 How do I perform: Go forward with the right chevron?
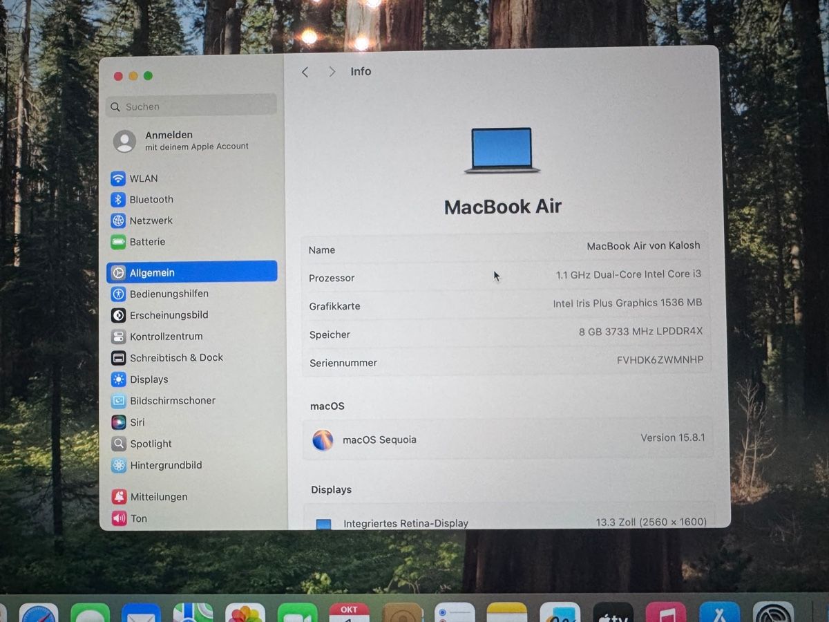click(x=332, y=72)
